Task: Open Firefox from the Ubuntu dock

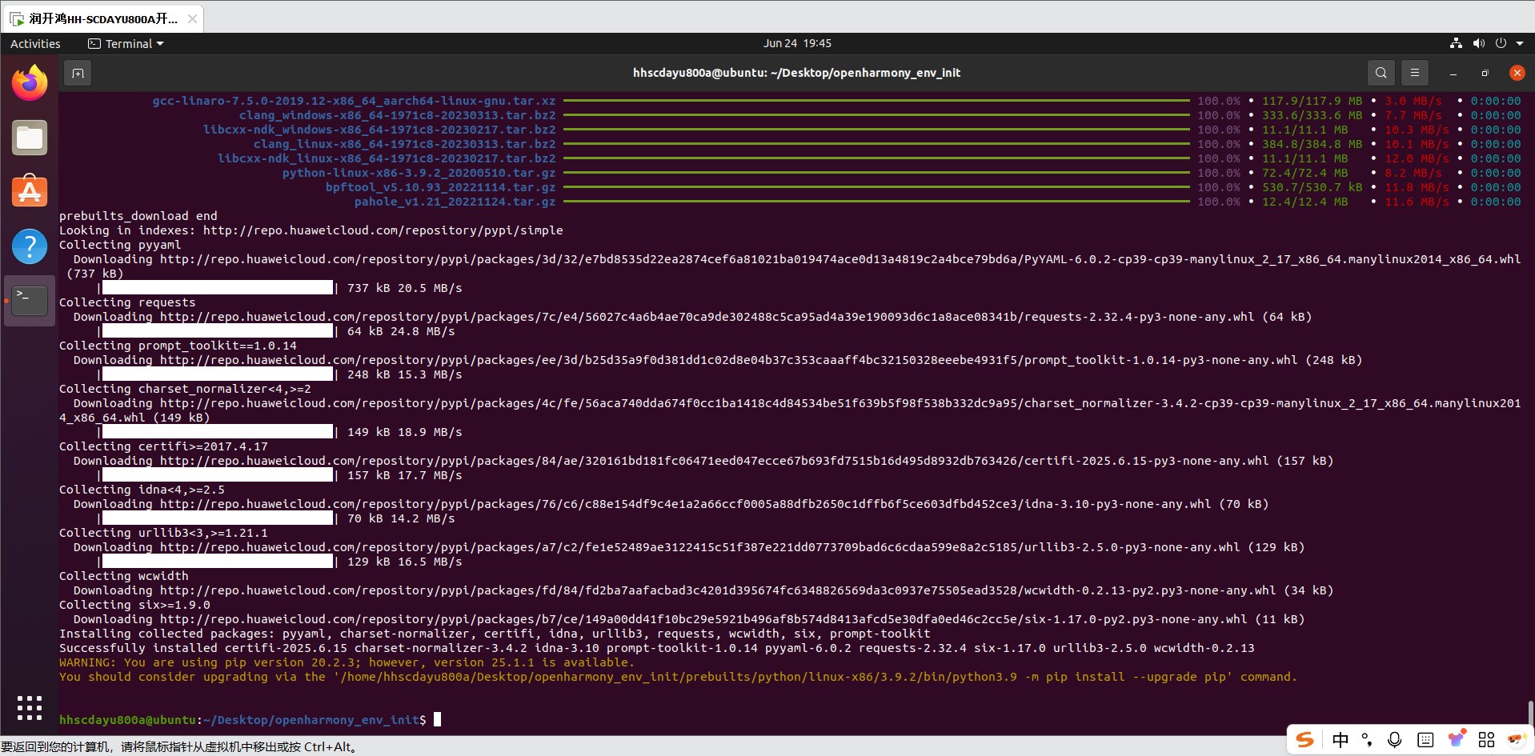Action: click(x=30, y=82)
